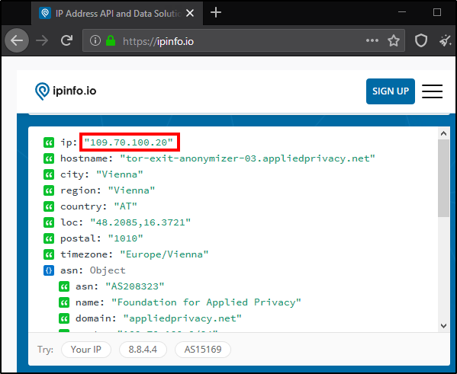Click the domain value "appliedprivacy.net"
The width and height of the screenshot is (457, 374).
[x=182, y=318]
